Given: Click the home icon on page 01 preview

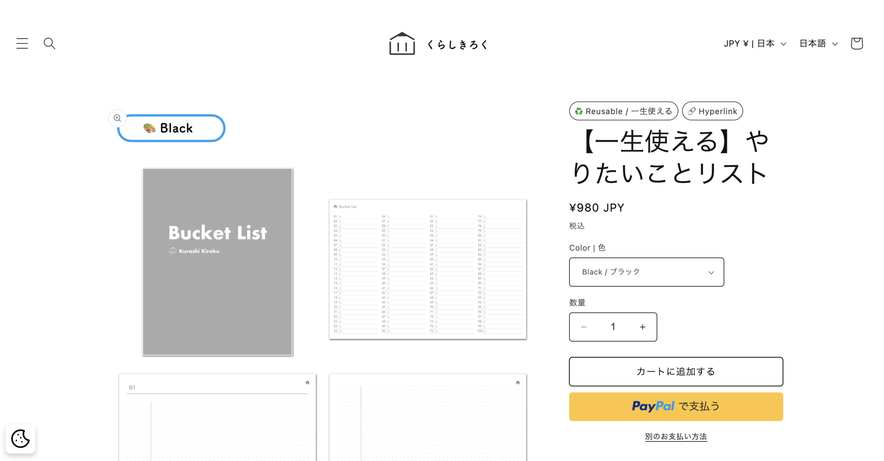Looking at the screenshot, I should [307, 383].
